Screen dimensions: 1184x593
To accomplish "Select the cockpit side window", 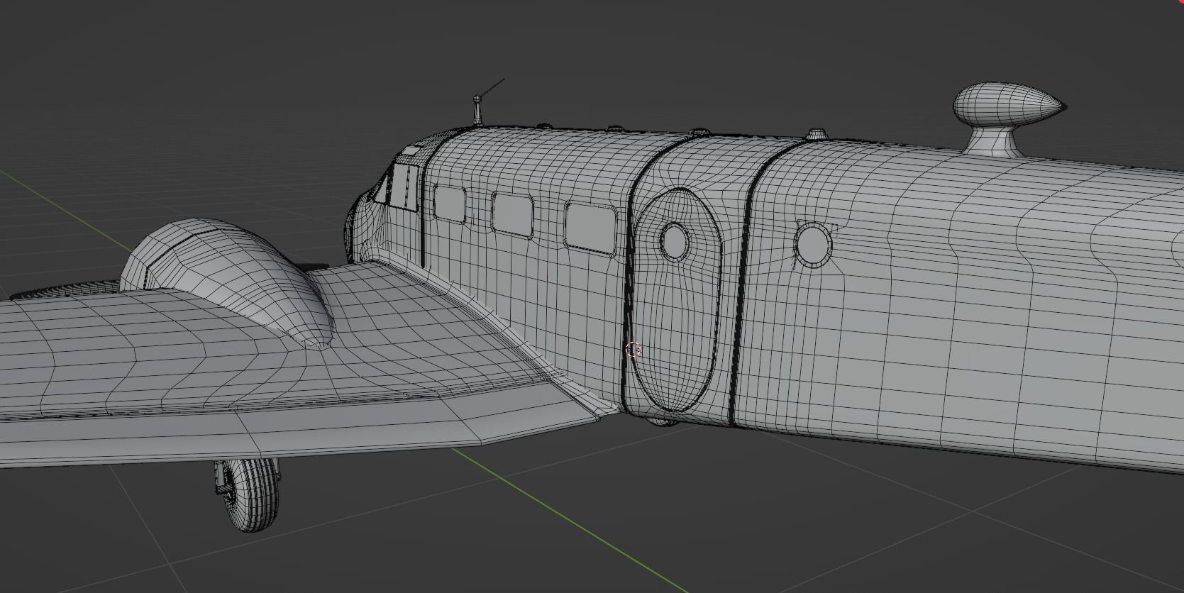I will point(403,186).
